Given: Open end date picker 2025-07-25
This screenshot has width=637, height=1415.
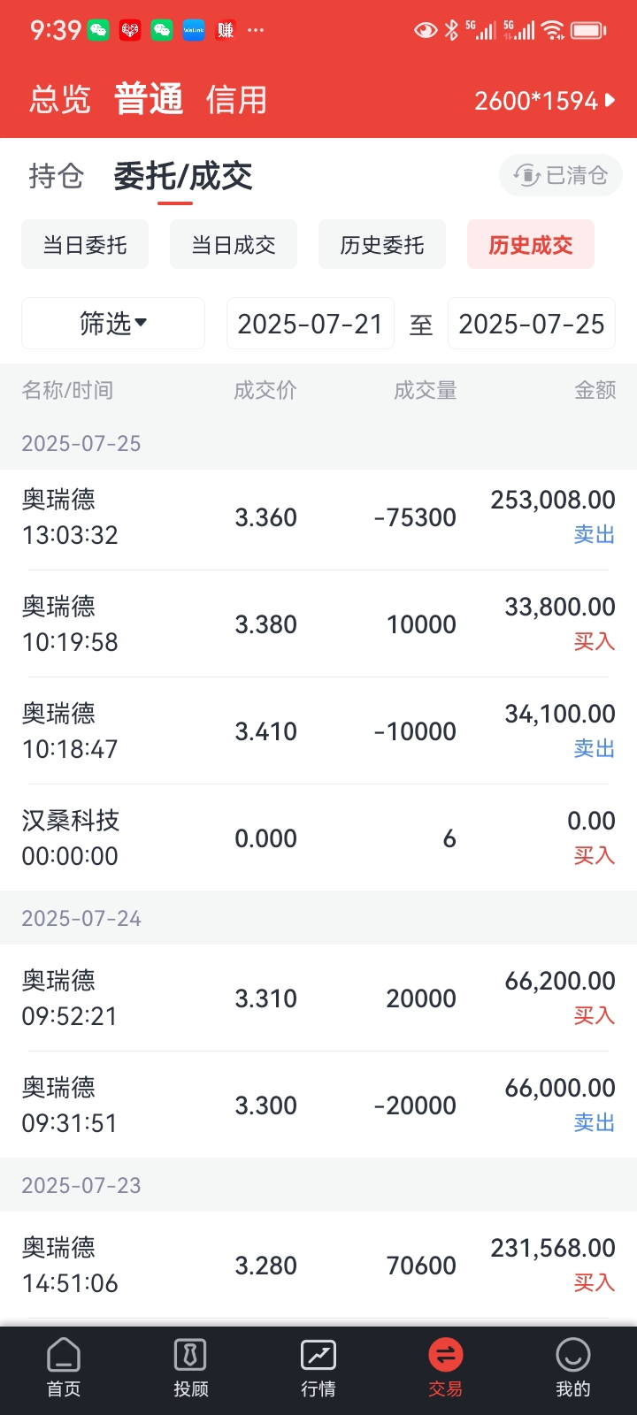Looking at the screenshot, I should pos(532,324).
